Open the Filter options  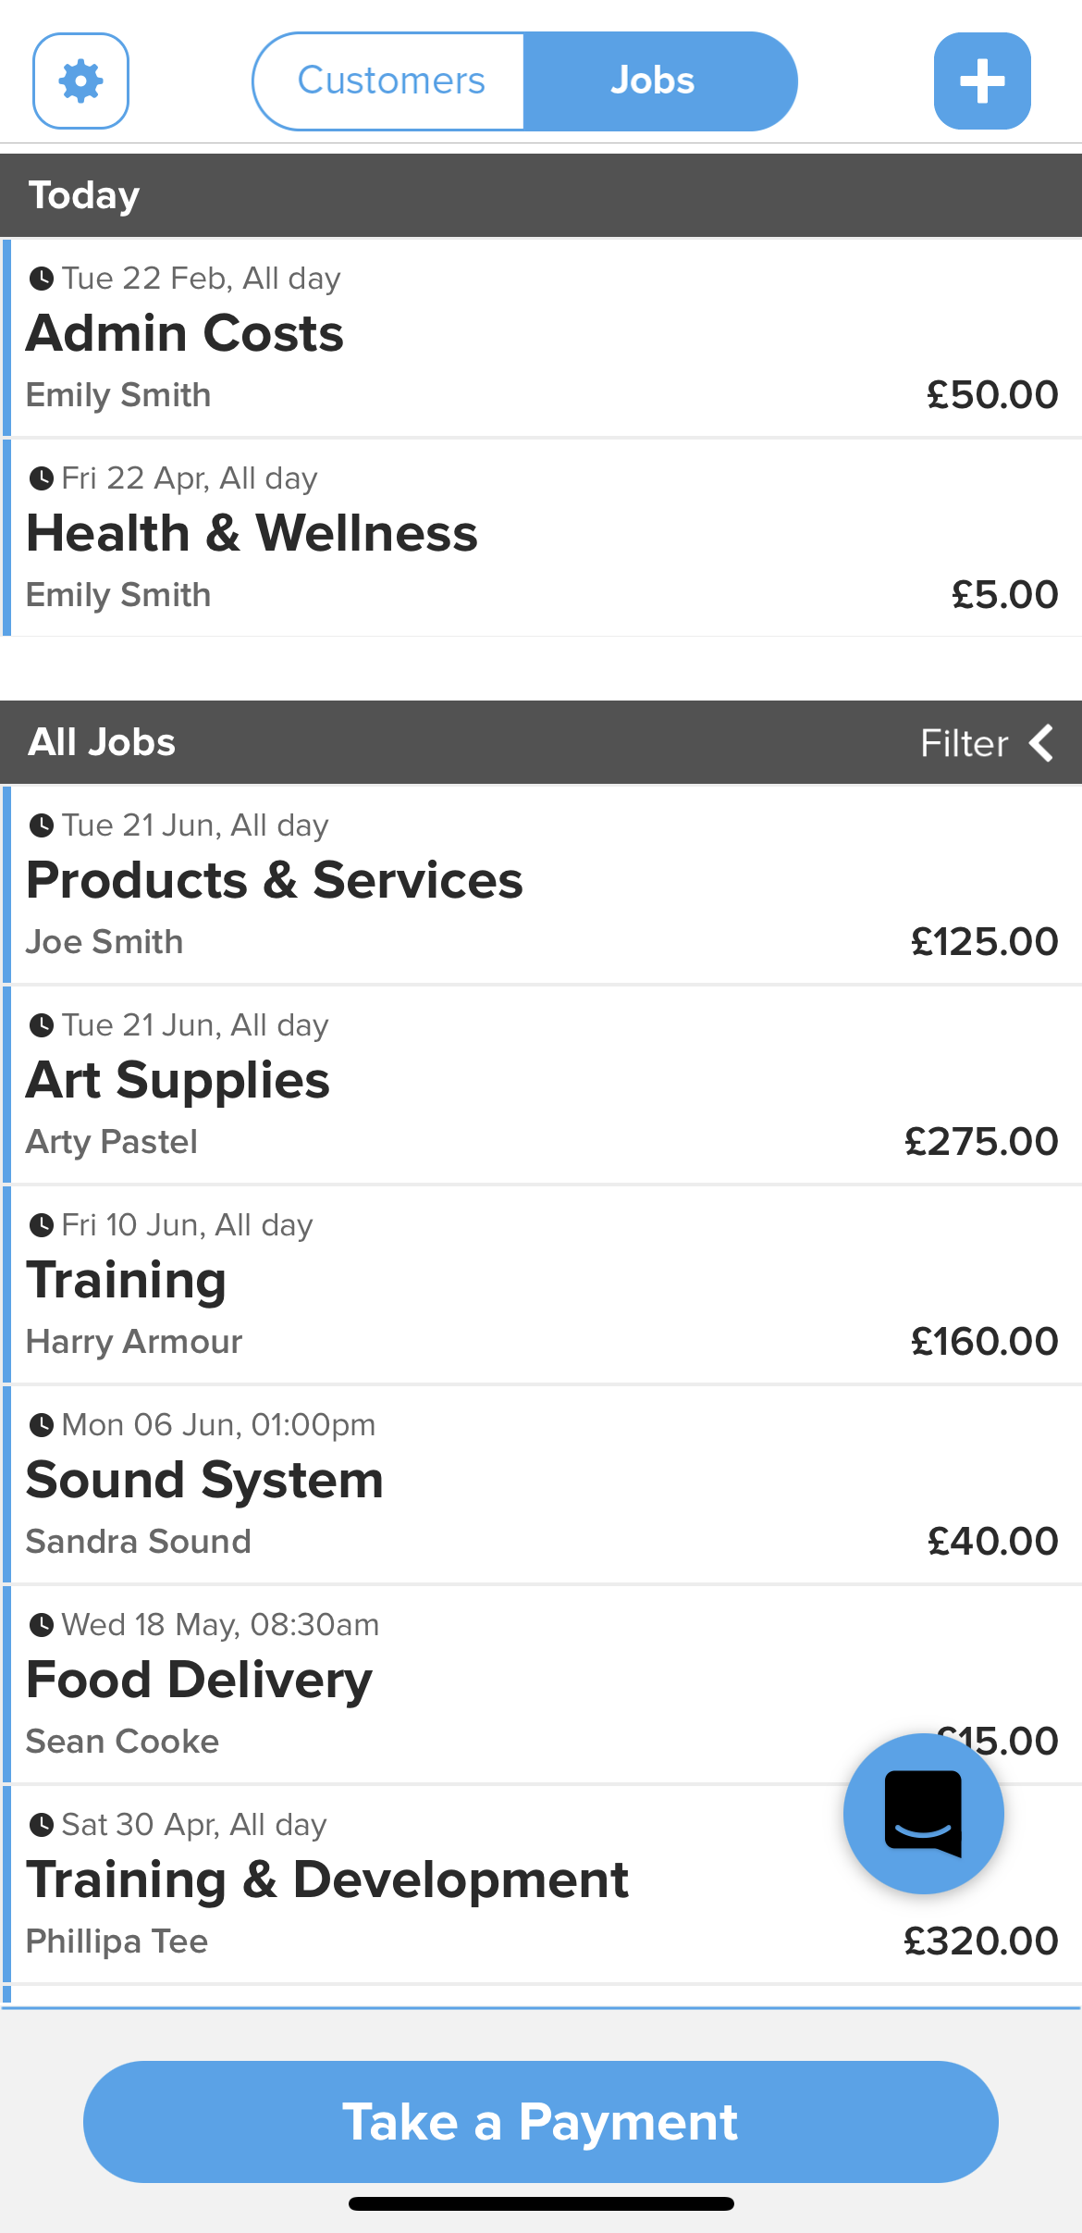[x=964, y=743]
